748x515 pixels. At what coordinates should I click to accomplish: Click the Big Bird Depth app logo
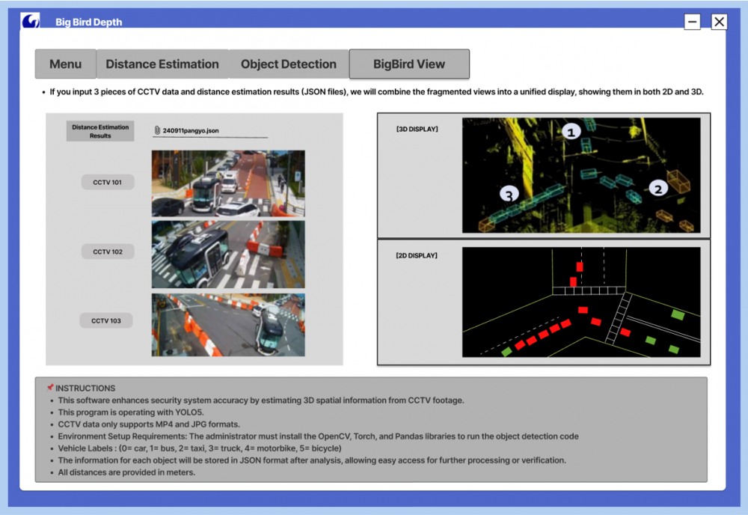tap(31, 21)
